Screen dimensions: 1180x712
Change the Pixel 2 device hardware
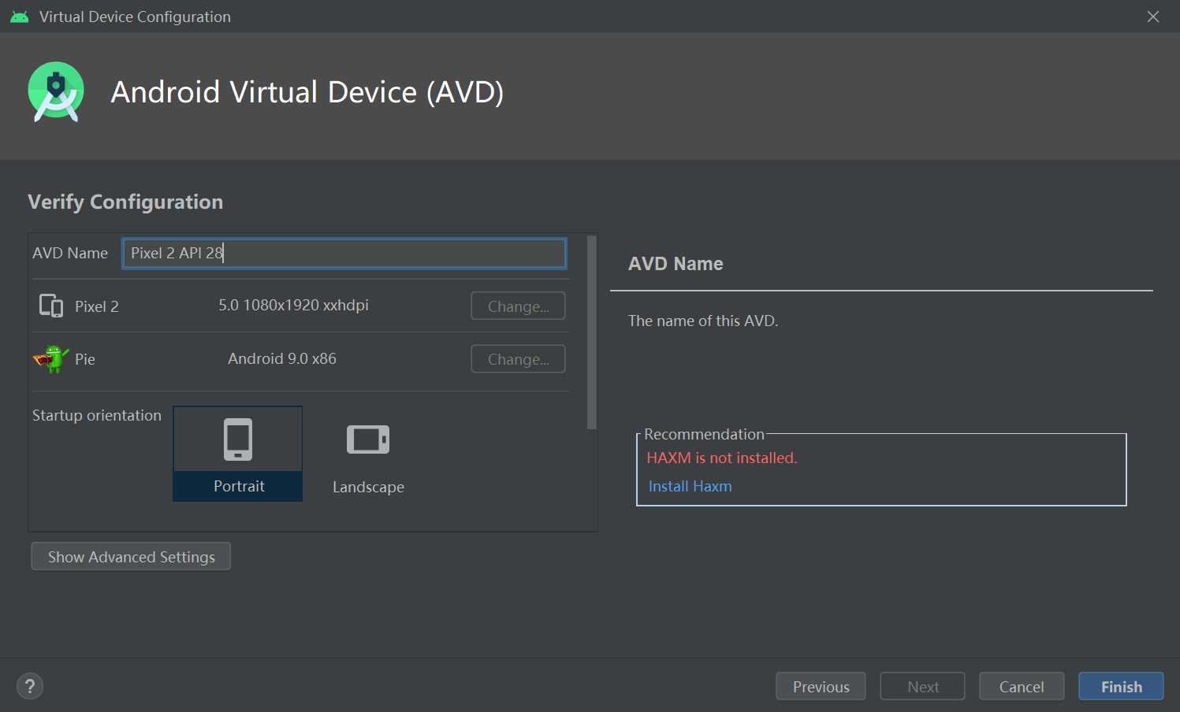tap(518, 306)
